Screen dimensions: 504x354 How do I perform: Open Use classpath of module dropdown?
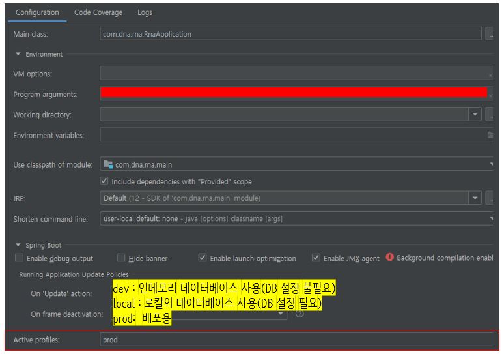(x=296, y=164)
